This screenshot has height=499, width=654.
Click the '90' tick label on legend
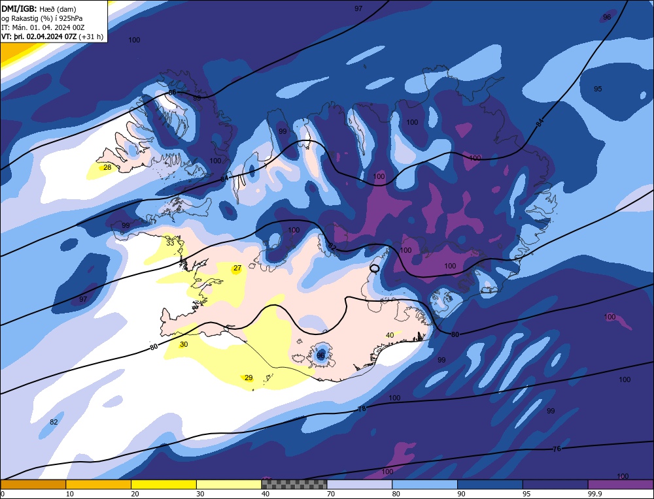click(x=461, y=494)
